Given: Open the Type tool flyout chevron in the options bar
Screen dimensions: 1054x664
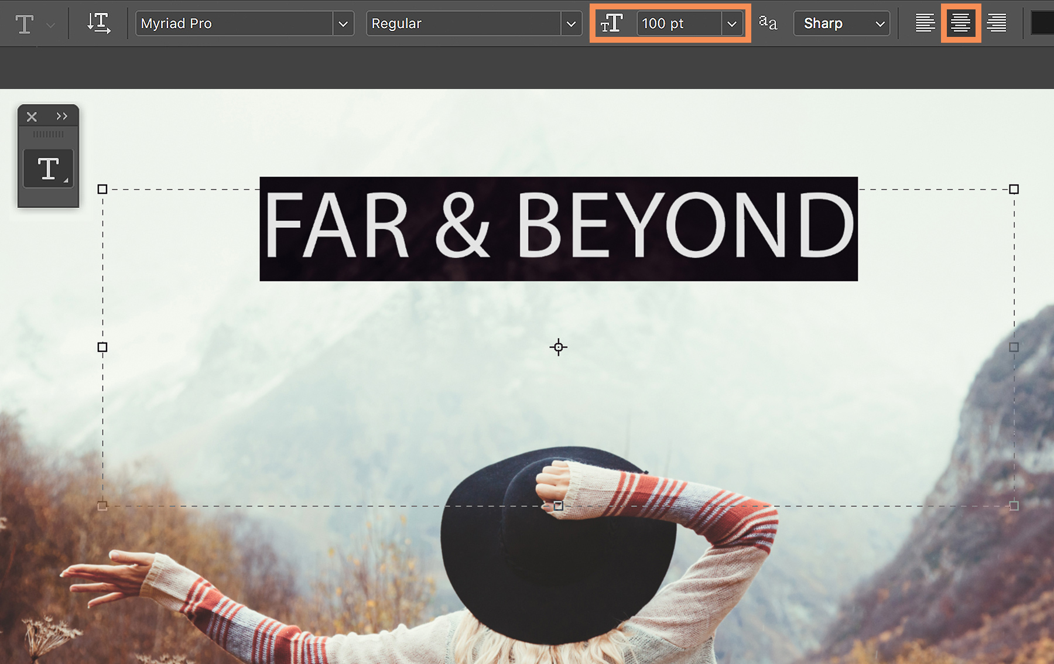Looking at the screenshot, I should coord(50,25).
